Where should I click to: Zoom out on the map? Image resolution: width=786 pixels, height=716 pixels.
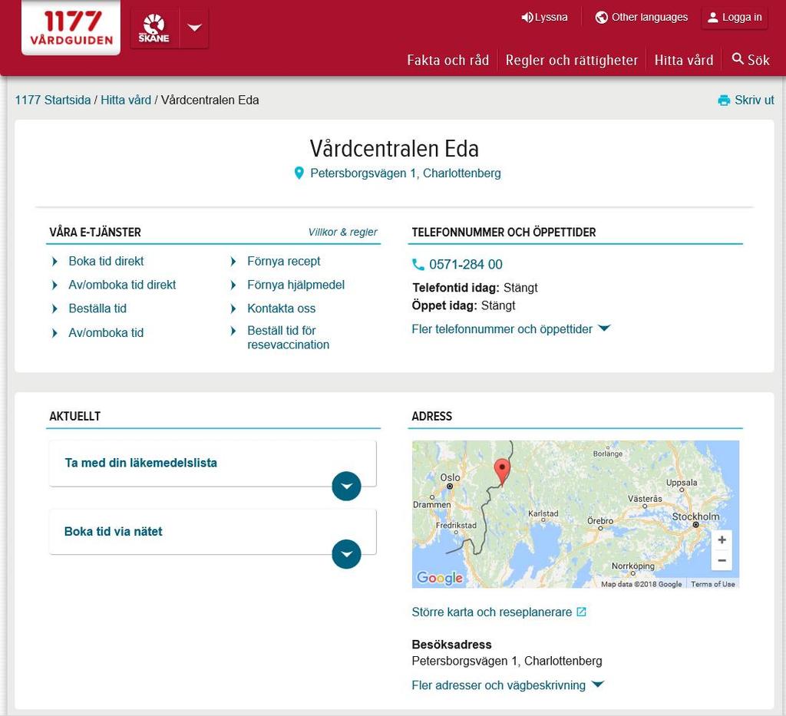point(722,560)
